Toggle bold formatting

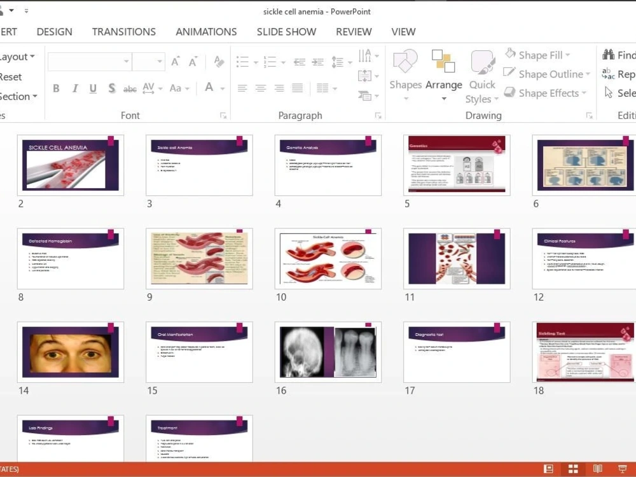56,88
